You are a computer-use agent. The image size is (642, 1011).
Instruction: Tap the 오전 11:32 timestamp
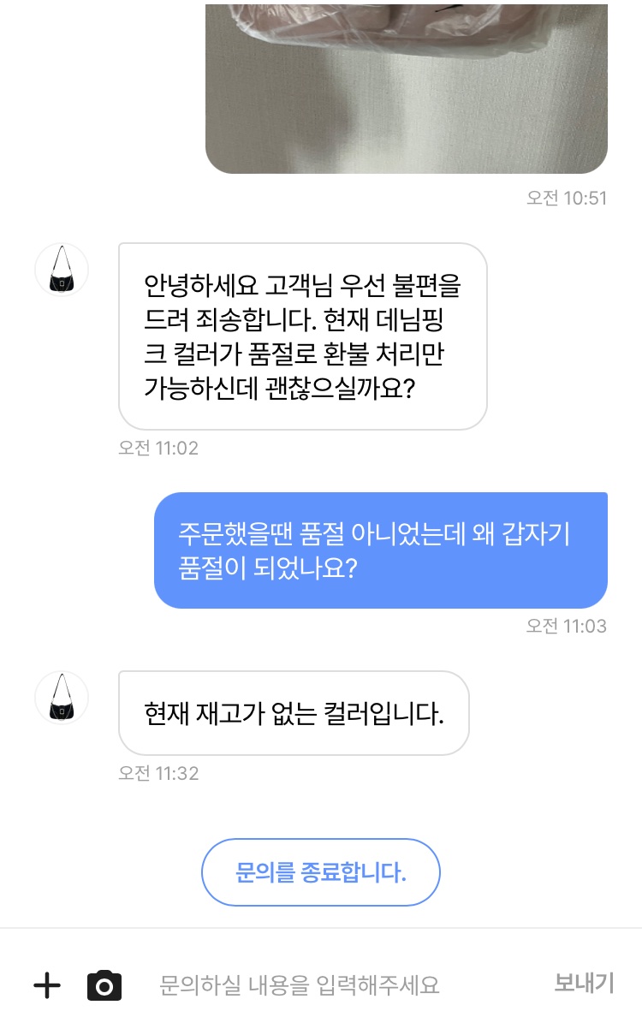[158, 774]
